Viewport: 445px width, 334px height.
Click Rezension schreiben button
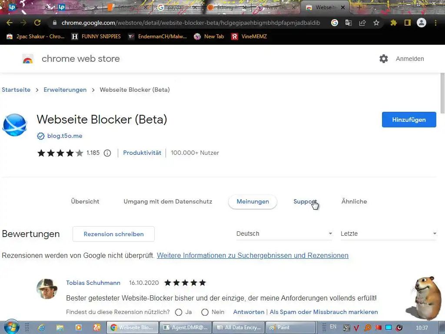pos(113,234)
